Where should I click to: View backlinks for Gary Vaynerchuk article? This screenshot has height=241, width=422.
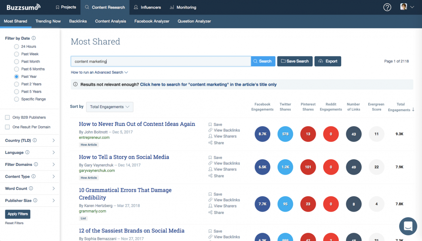(224, 163)
